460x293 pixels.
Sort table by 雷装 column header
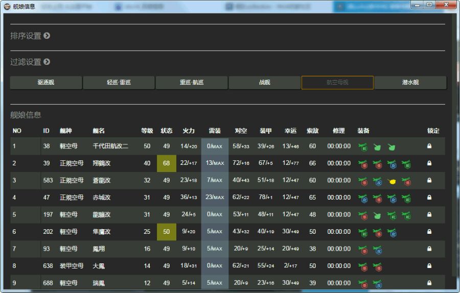pyautogui.click(x=215, y=131)
